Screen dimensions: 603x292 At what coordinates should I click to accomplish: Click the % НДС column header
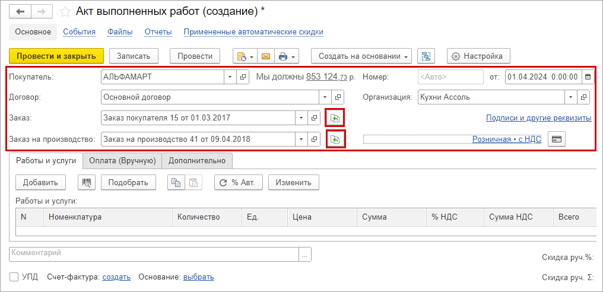[x=455, y=217]
